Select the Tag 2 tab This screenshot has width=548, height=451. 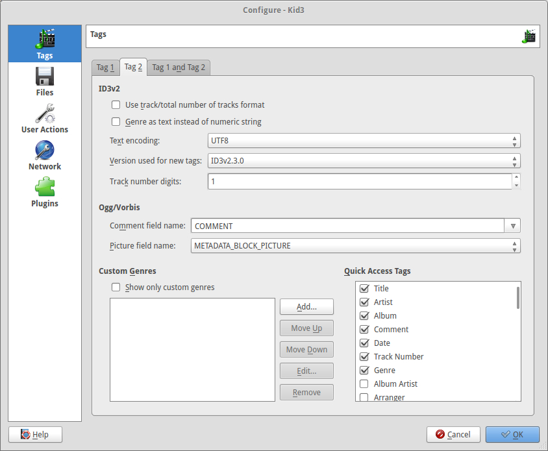(133, 67)
